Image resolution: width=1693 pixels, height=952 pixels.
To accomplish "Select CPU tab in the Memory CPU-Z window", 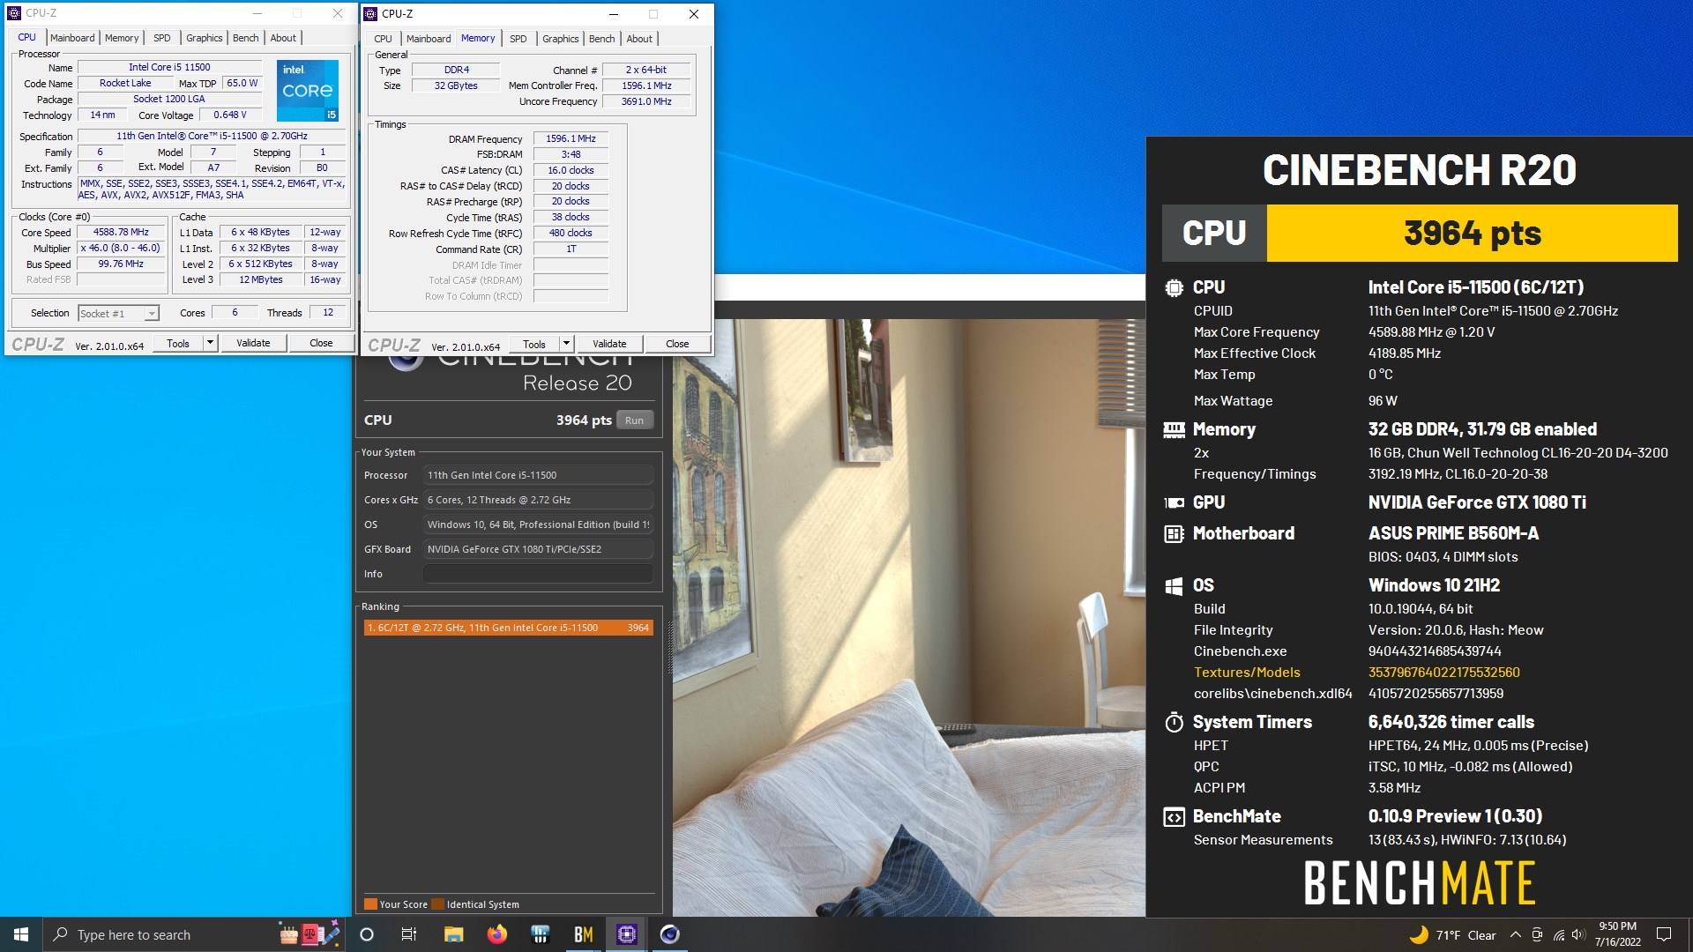I will pyautogui.click(x=383, y=39).
